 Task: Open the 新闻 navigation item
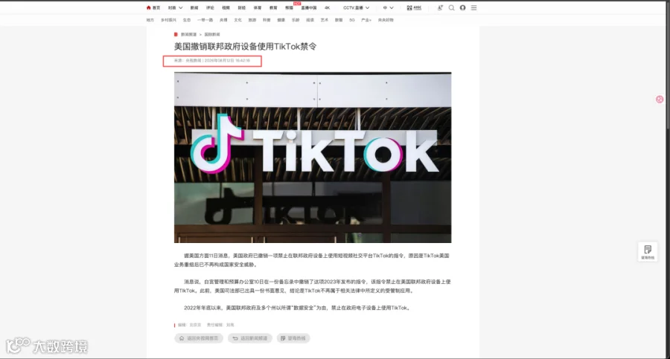click(x=194, y=7)
